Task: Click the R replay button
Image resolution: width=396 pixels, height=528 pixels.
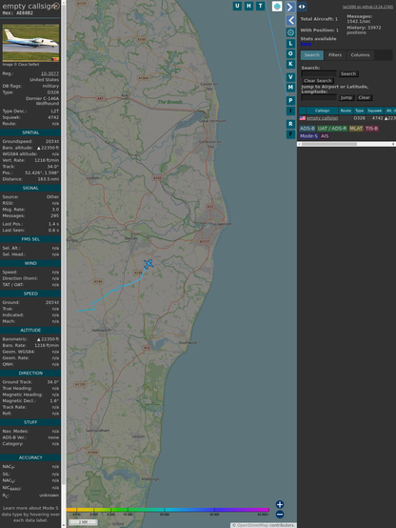Action: (x=290, y=124)
